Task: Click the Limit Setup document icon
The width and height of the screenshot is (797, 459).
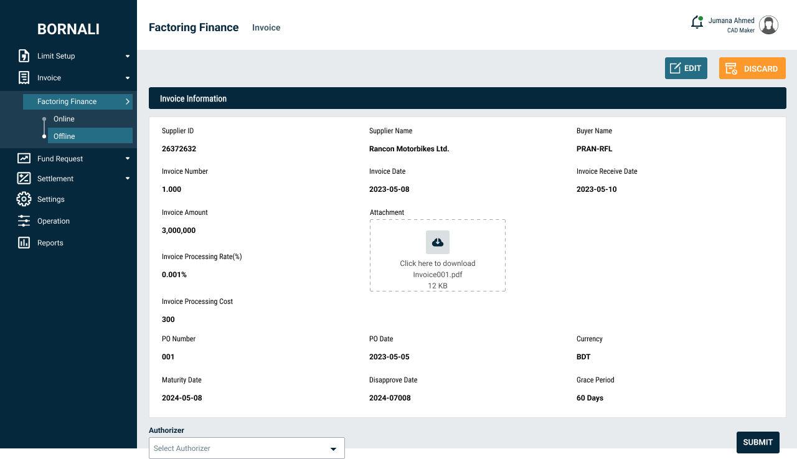Action: click(24, 56)
